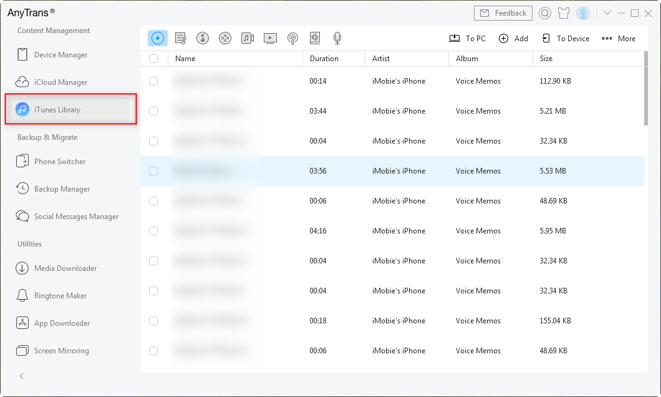The height and width of the screenshot is (397, 661).
Task: Sort by the Artist column header
Action: tap(407, 59)
